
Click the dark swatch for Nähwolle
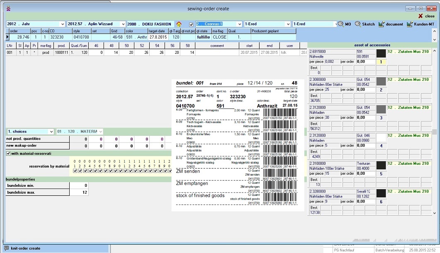pos(381,53)
